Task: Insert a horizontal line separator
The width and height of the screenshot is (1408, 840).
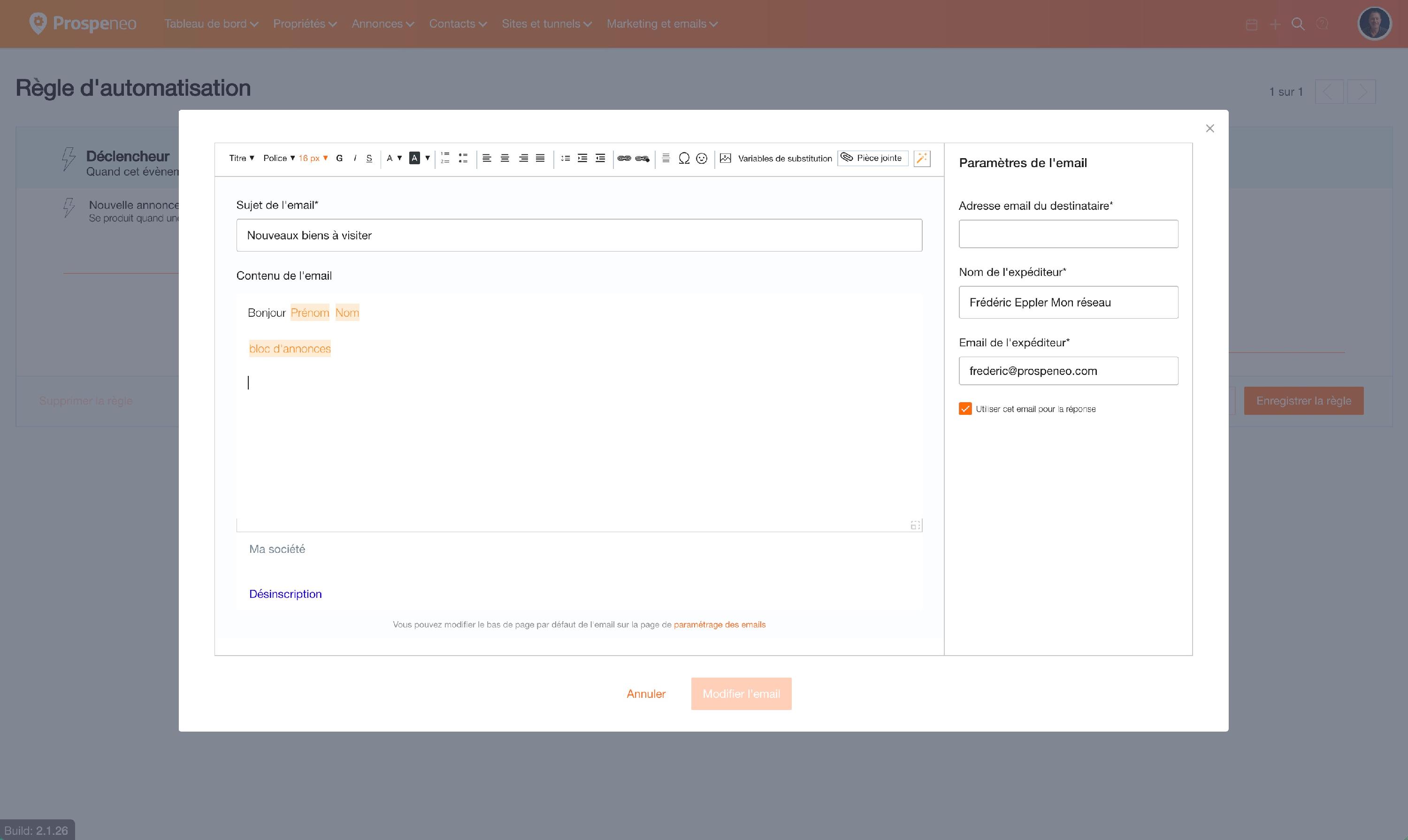Action: (x=666, y=158)
